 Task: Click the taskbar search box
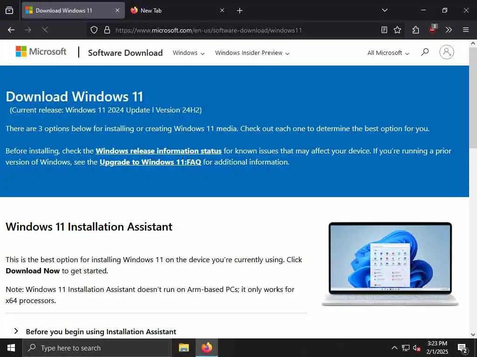[97, 348]
